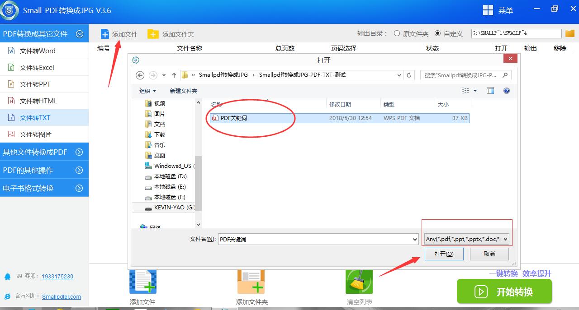Expand PDF的其他操作 section
The height and width of the screenshot is (310, 579).
[x=79, y=170]
